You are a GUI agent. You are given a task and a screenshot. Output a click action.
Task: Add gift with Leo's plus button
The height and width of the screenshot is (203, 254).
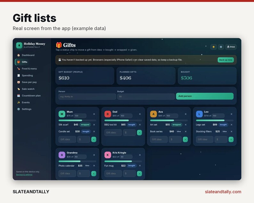pos(231,139)
